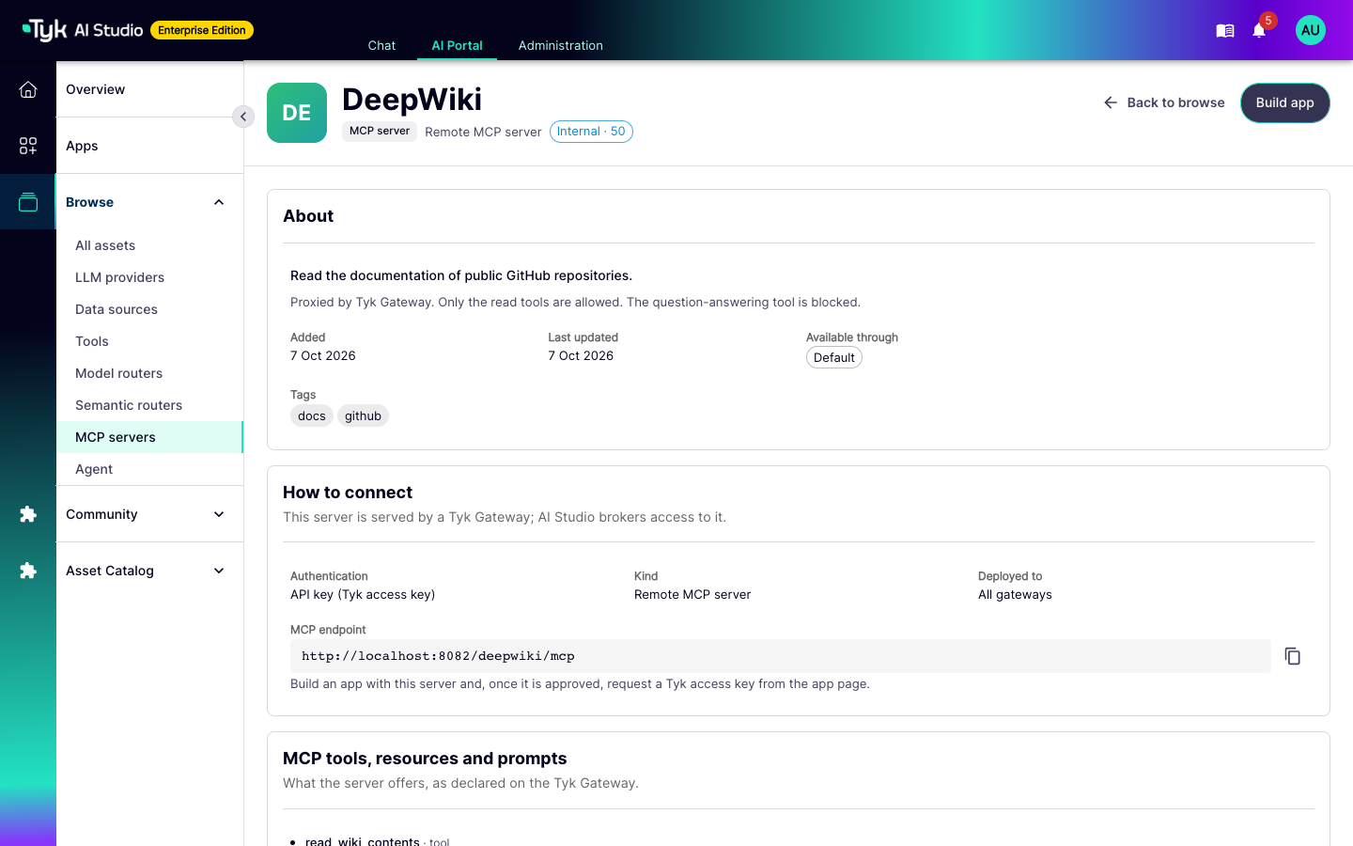Click the DeepWiki page title
Image resolution: width=1353 pixels, height=846 pixels.
(x=412, y=100)
